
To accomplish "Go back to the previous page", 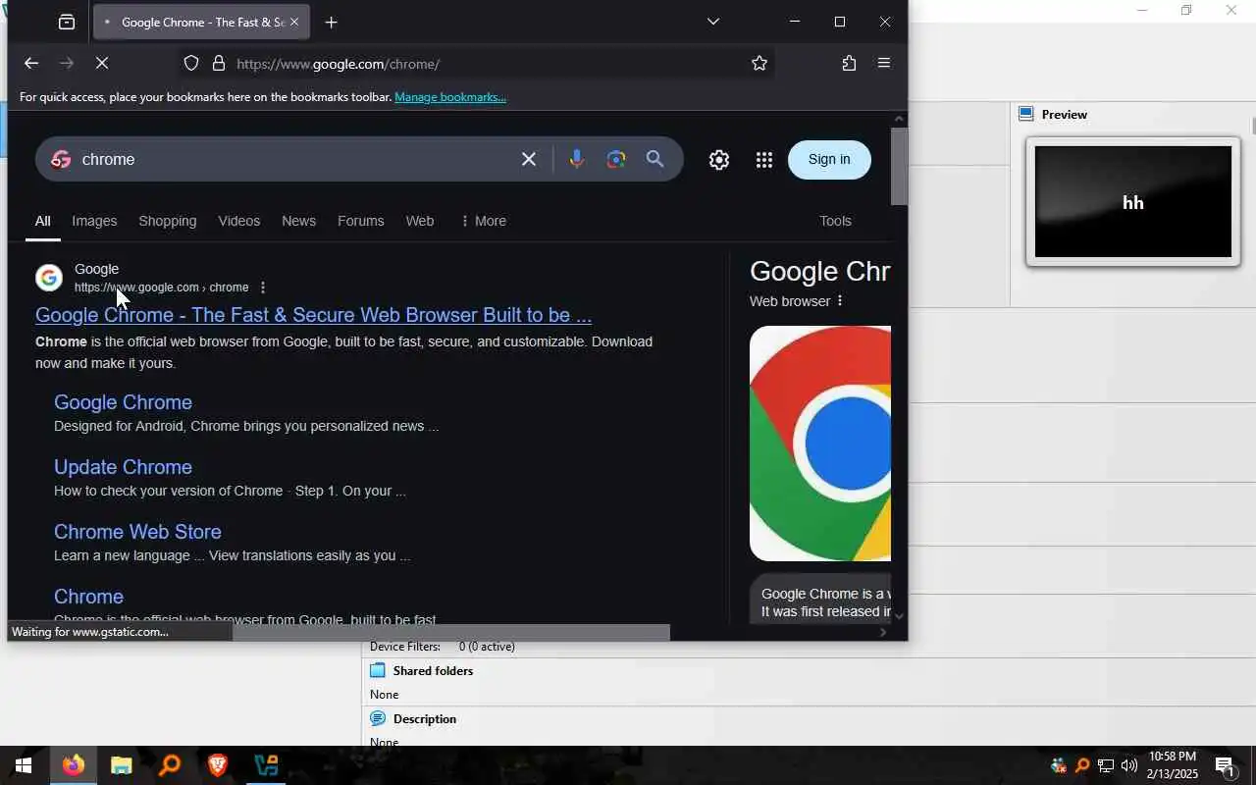I will (31, 64).
